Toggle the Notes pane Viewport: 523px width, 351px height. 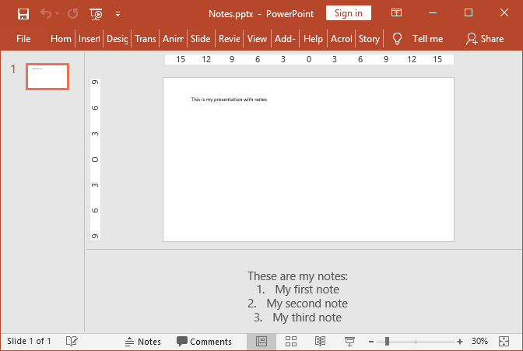tap(142, 342)
